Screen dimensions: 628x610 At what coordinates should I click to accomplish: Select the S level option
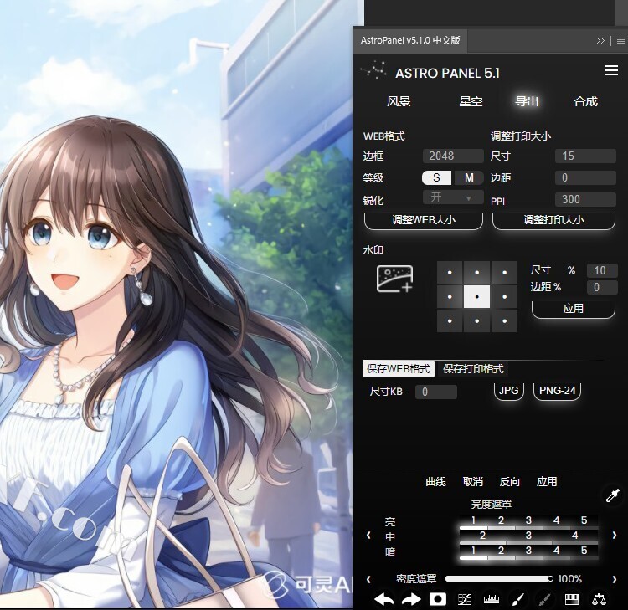tap(436, 177)
